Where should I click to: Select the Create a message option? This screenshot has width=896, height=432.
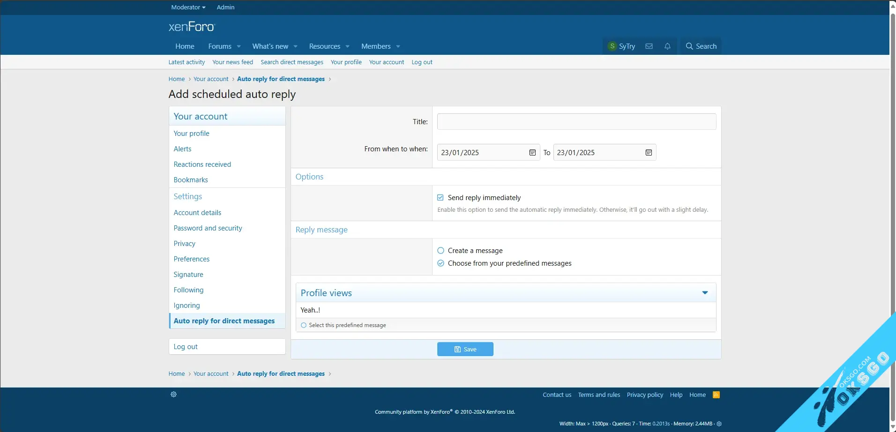pos(441,251)
